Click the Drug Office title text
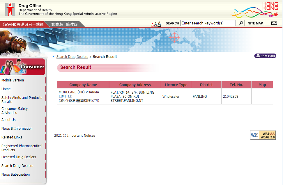The height and width of the screenshot is (185, 283). 30,6
